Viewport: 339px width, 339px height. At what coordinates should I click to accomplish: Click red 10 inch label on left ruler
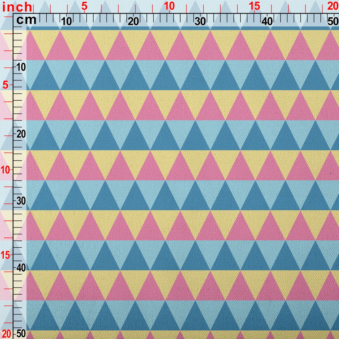pyautogui.click(x=6, y=170)
